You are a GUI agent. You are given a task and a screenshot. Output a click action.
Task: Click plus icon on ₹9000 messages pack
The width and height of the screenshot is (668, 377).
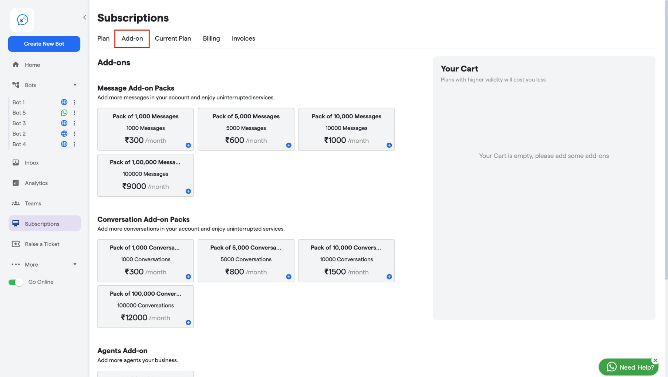[x=188, y=191]
